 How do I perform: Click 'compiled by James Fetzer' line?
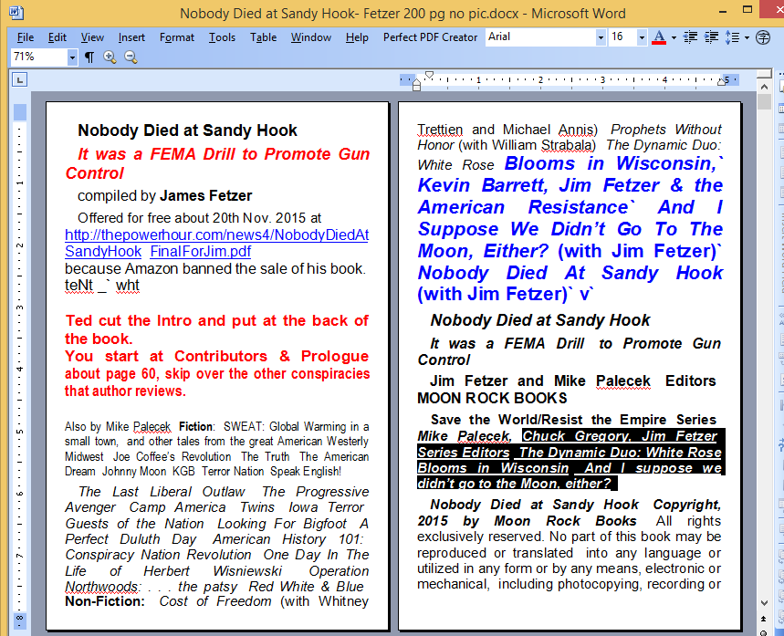(164, 195)
